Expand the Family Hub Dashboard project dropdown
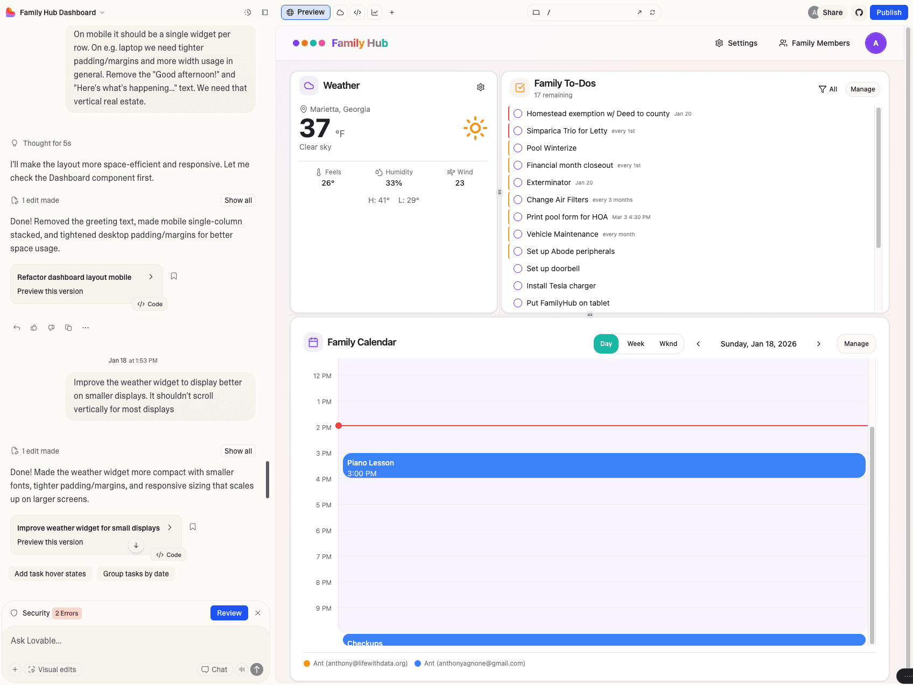 (x=102, y=12)
